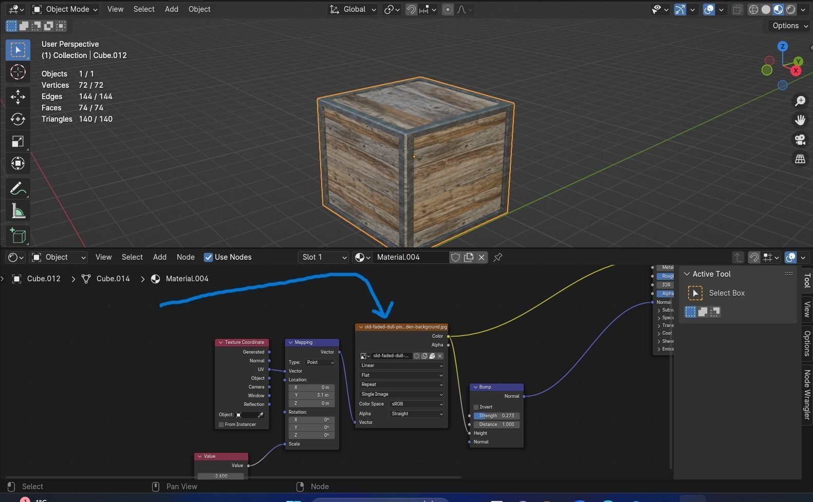Pick the Annotate pencil tool
This screenshot has height=502, width=813.
coord(18,189)
